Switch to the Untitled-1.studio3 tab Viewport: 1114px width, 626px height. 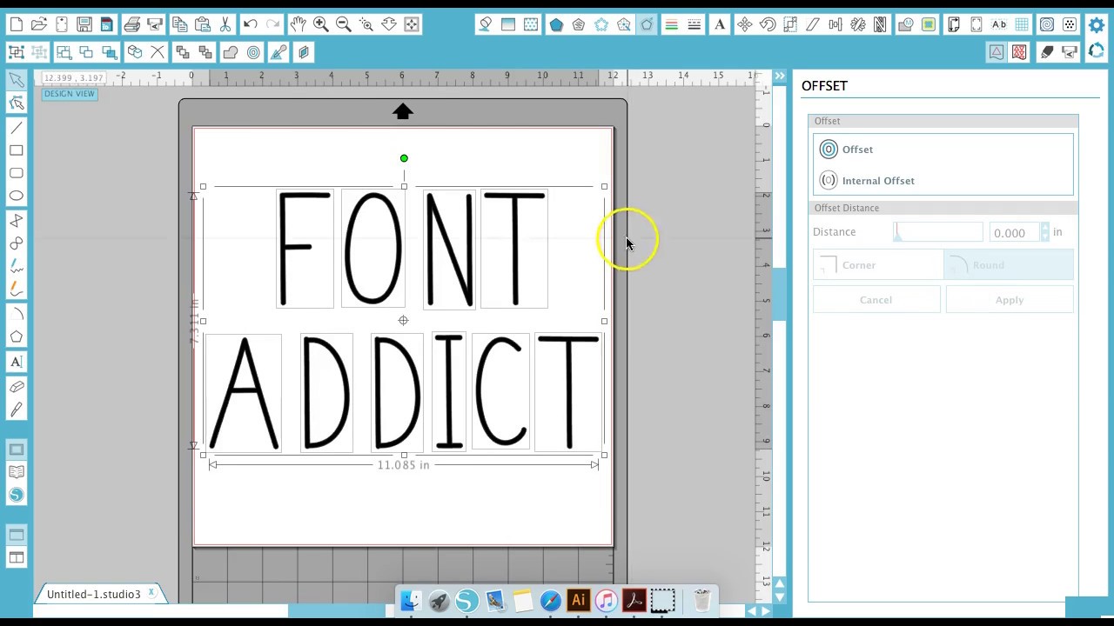[93, 595]
